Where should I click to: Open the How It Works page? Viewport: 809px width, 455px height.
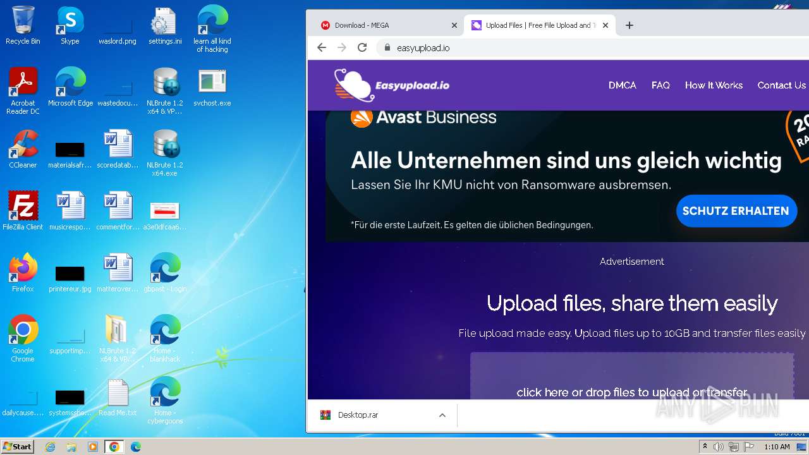714,85
